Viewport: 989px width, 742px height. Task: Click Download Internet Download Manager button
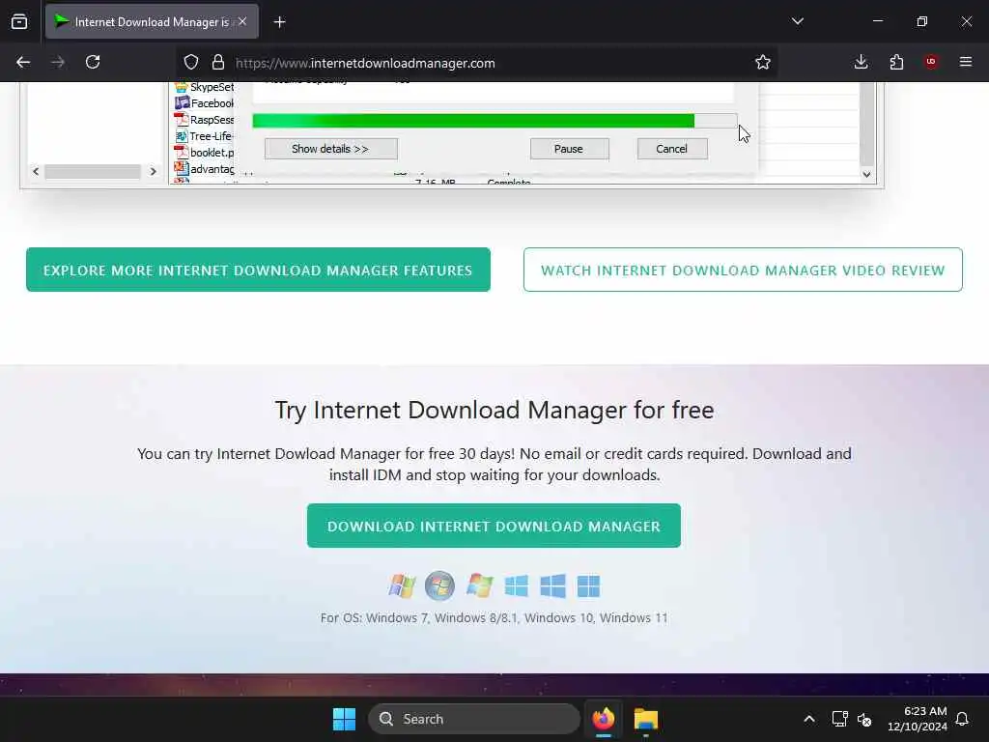[494, 526]
